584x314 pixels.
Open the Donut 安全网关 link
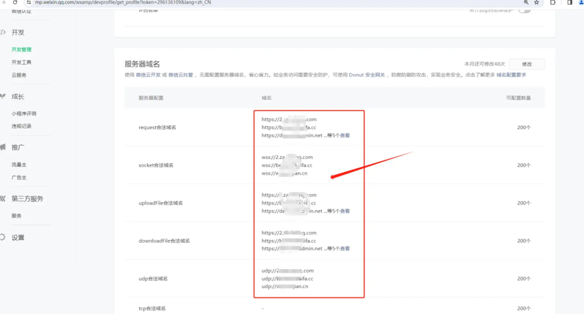367,75
